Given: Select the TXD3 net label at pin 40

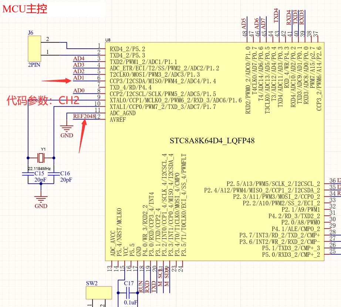Looking at the screenshot, I should [x=296, y=17].
